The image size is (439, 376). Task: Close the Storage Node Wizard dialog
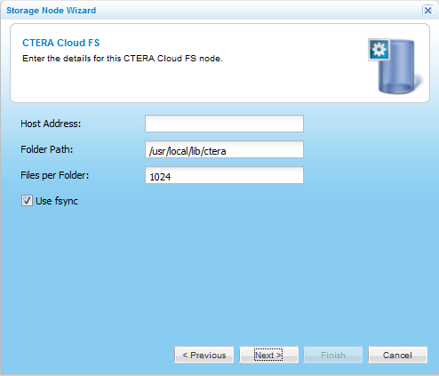427,11
